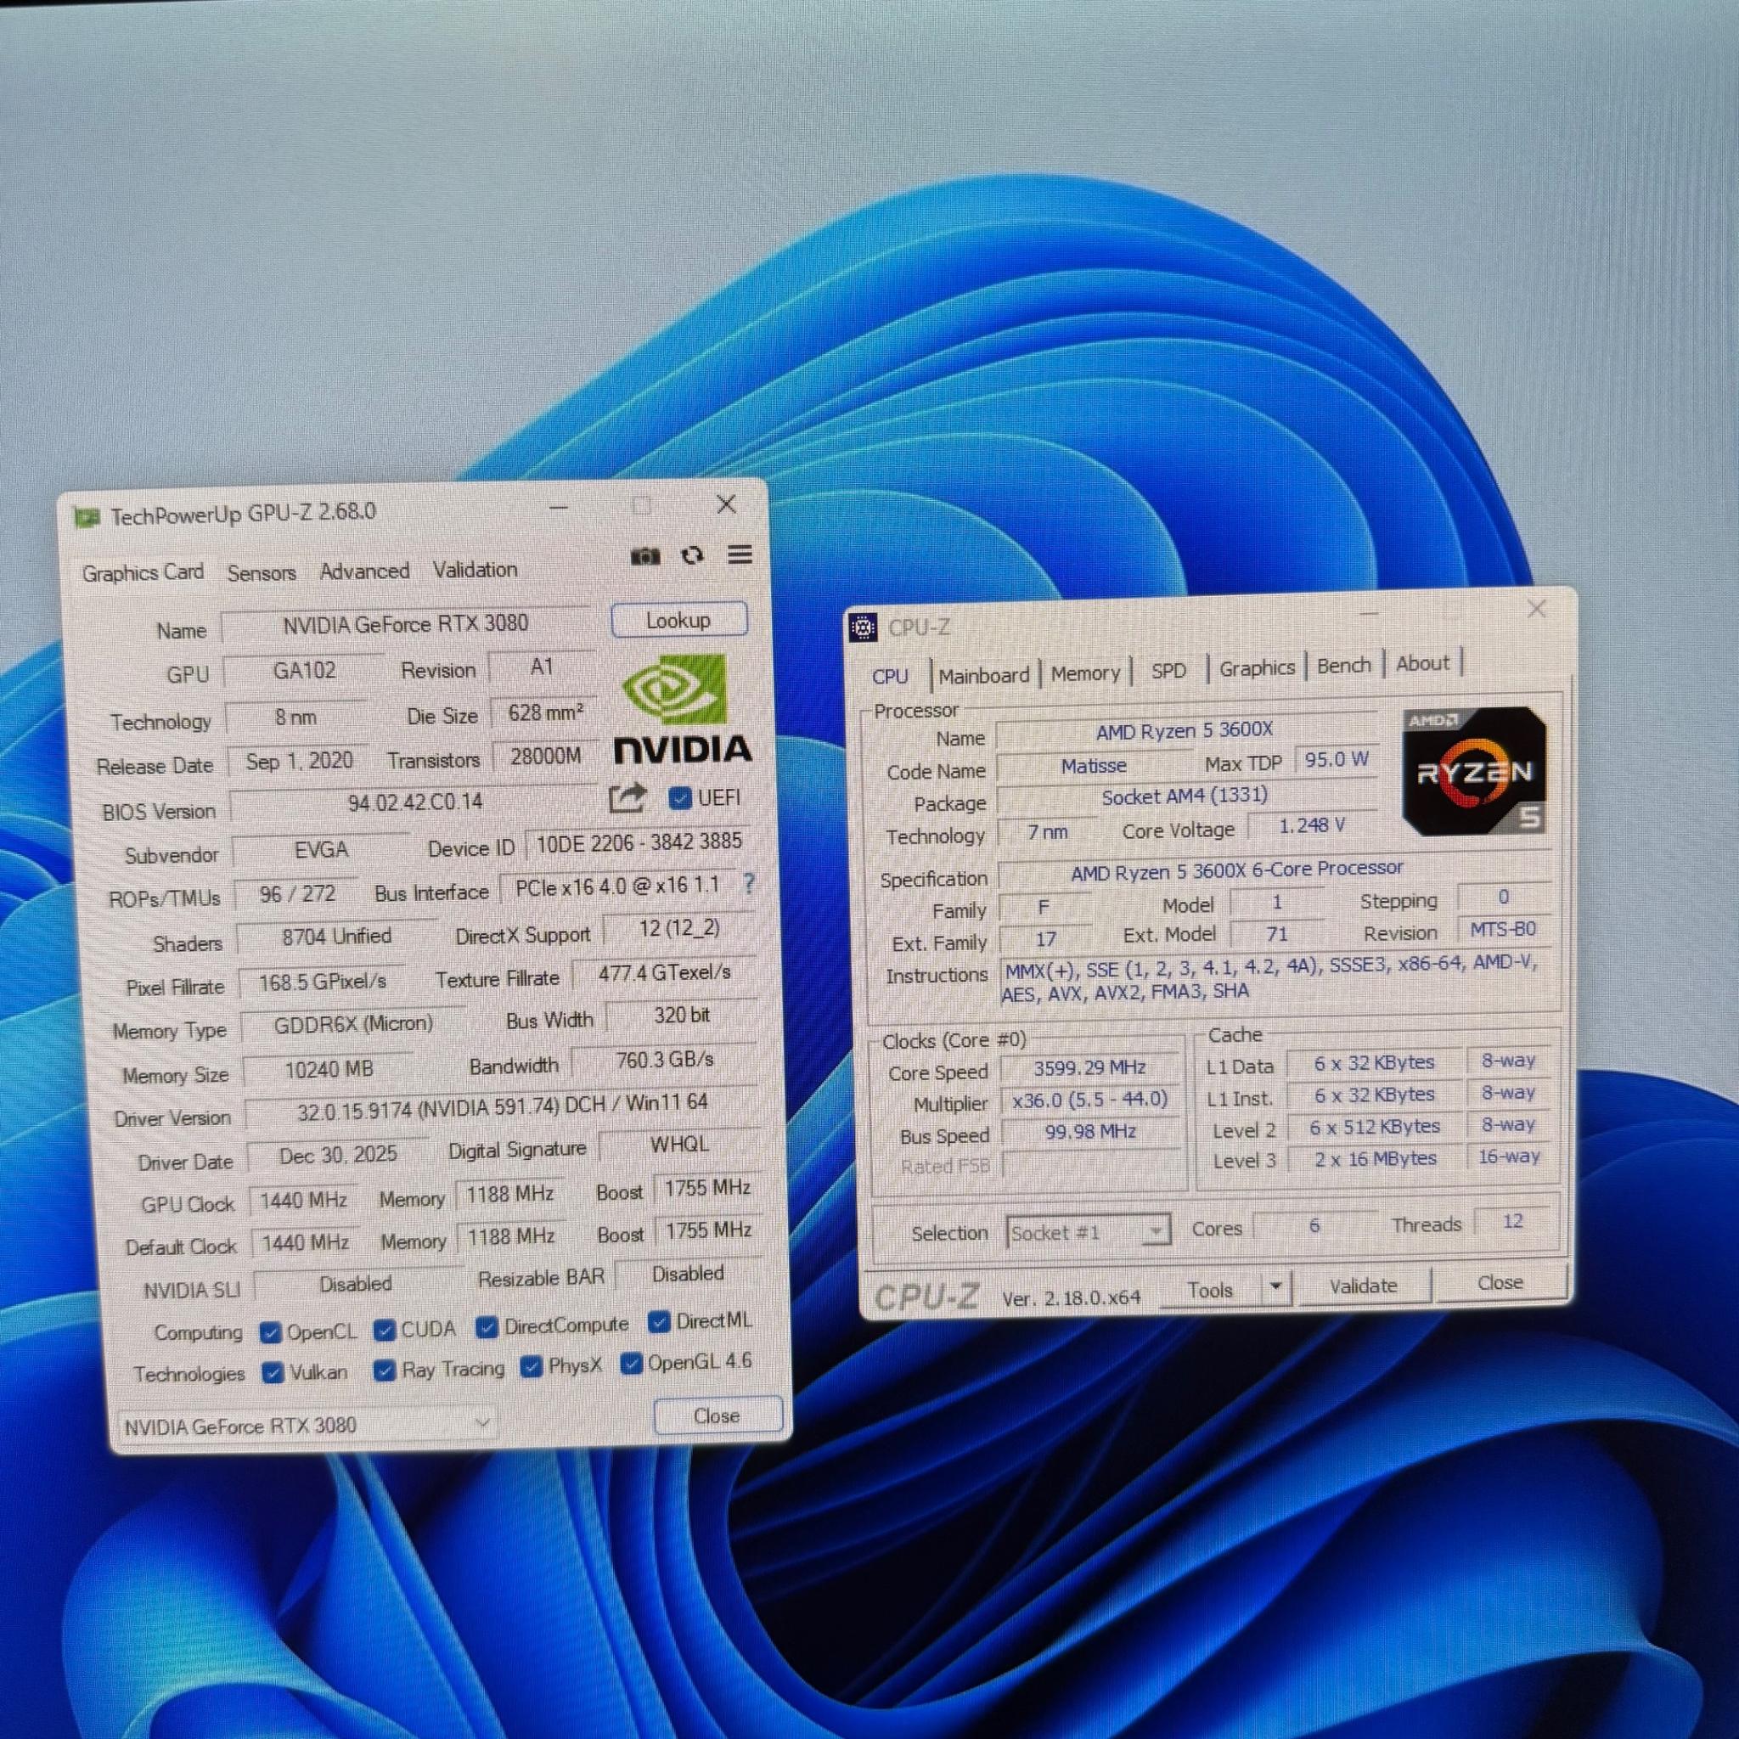Click the Max TDP value 95.0 W
This screenshot has height=1739, width=1739.
(1337, 760)
